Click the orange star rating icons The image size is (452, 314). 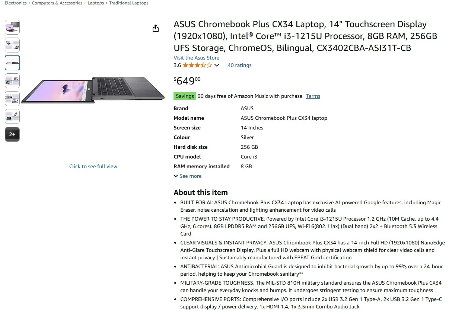[197, 65]
